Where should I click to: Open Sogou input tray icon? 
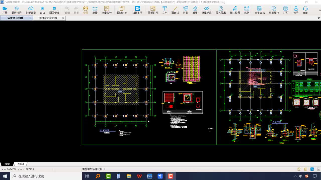tap(306, 176)
